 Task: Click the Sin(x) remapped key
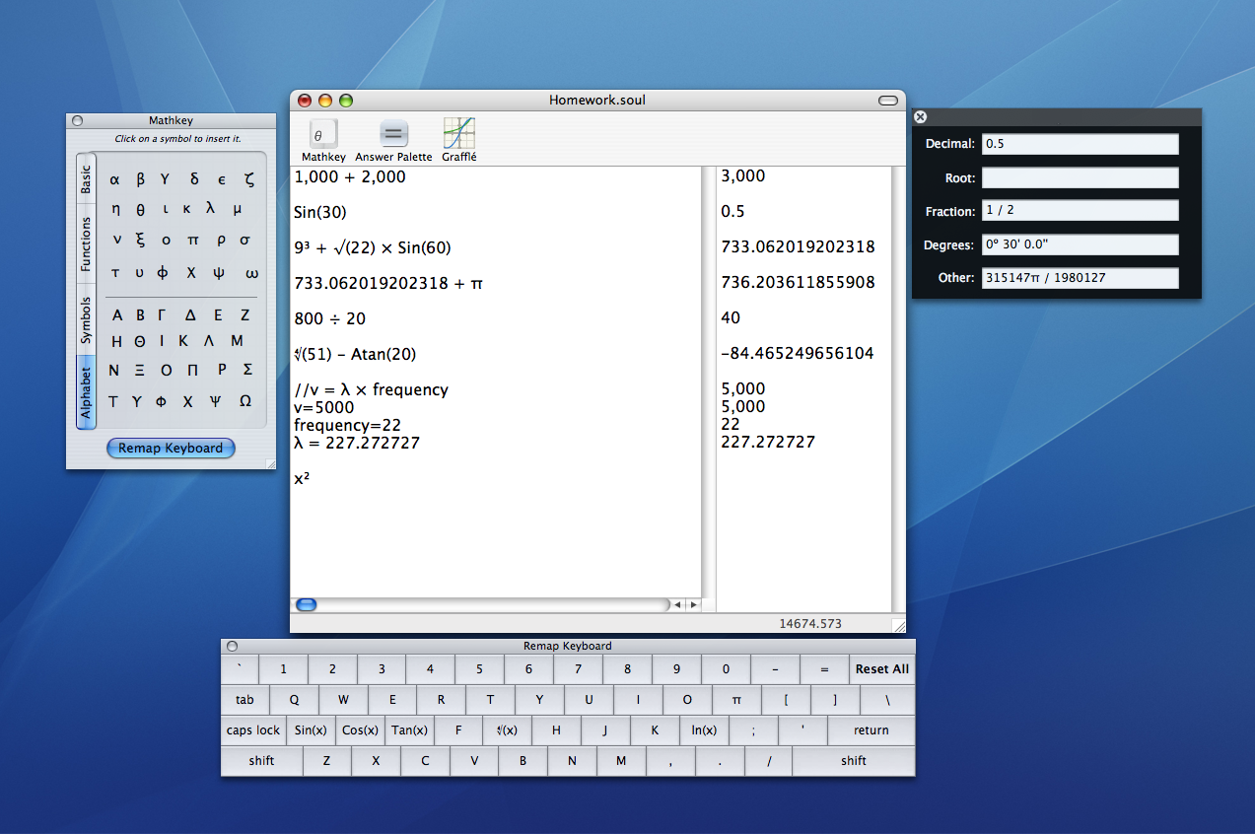[311, 730]
